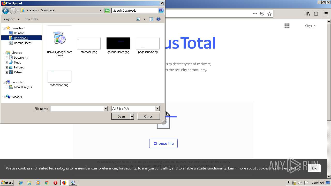Click Choose file on VirusTotal page
Viewport: 331px width, 186px height.
tap(163, 143)
